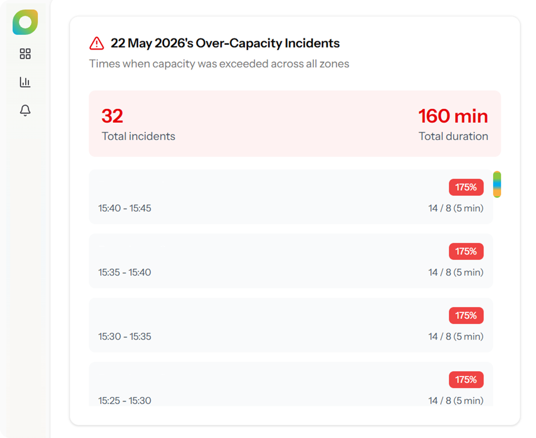
Task: Click the 14 / 8 (5 min) text for 15:40
Action: point(456,208)
